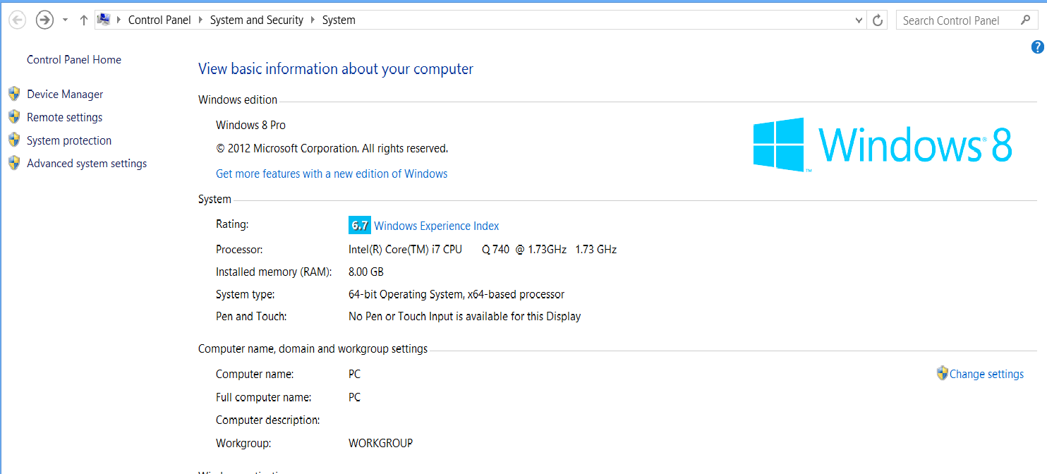Open Advanced system settings
The image size is (1047, 474).
point(87,164)
